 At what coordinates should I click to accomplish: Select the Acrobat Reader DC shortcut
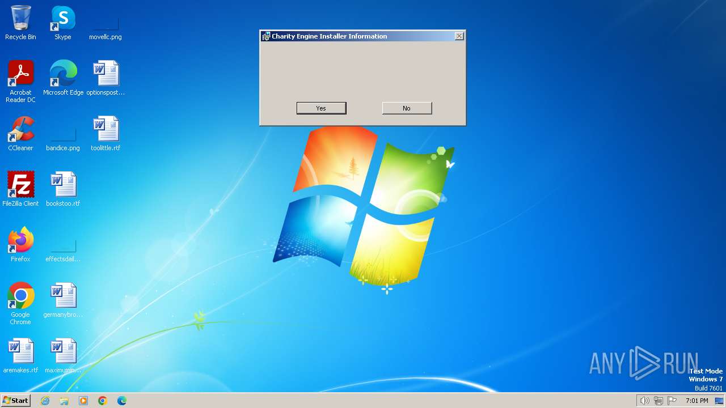20,82
